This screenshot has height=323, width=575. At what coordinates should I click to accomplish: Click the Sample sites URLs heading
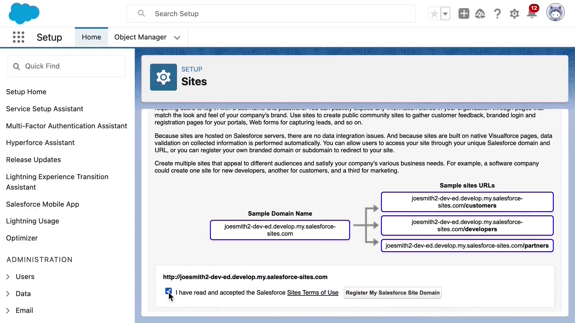coord(467,185)
